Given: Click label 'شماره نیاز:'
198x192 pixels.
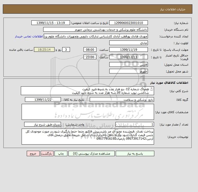Looking at the screenshot, I should 181,23.
